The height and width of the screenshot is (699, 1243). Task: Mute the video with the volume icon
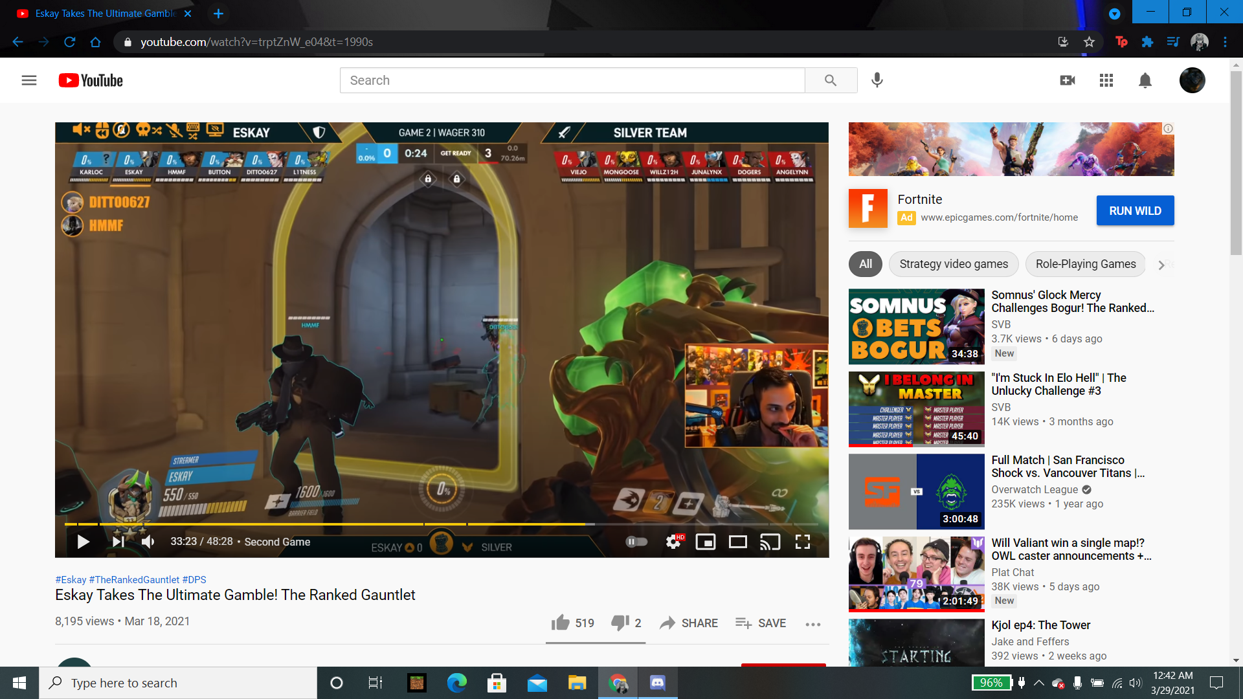click(148, 542)
